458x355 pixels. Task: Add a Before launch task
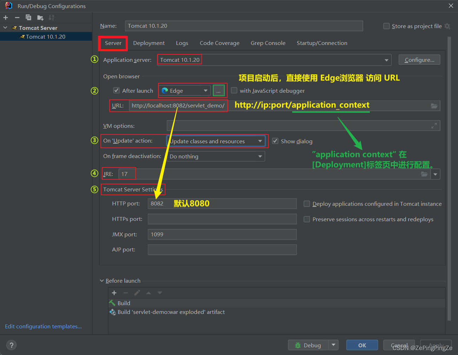click(x=114, y=293)
